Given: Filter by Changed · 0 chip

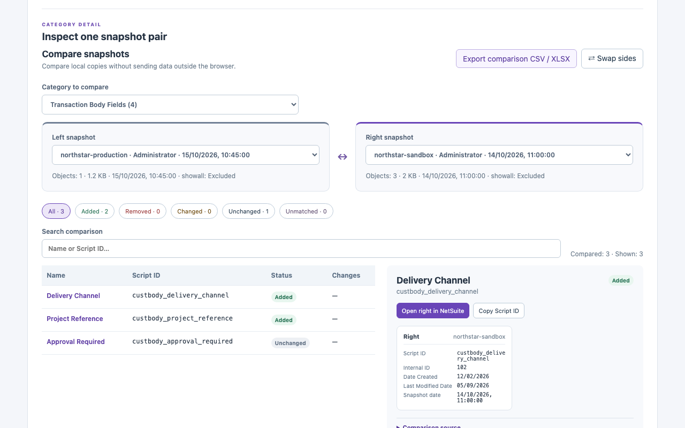Looking at the screenshot, I should (194, 211).
